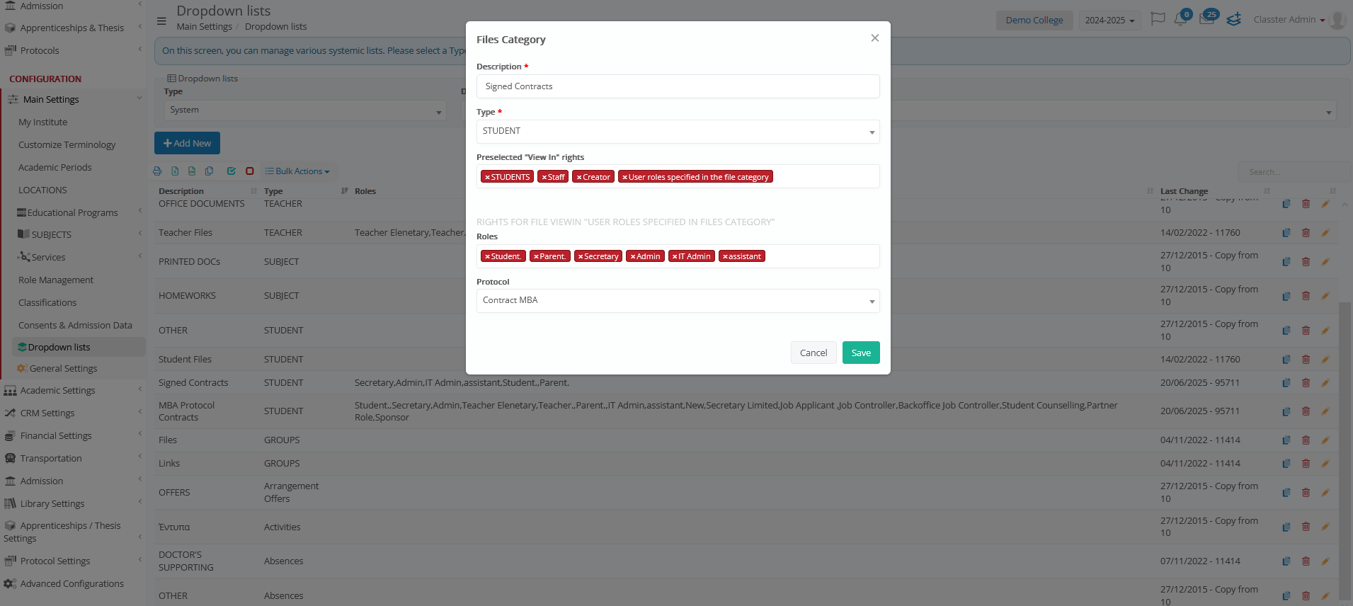This screenshot has width=1353, height=606.
Task: Copy the Links row using copy icon
Action: (x=1286, y=464)
